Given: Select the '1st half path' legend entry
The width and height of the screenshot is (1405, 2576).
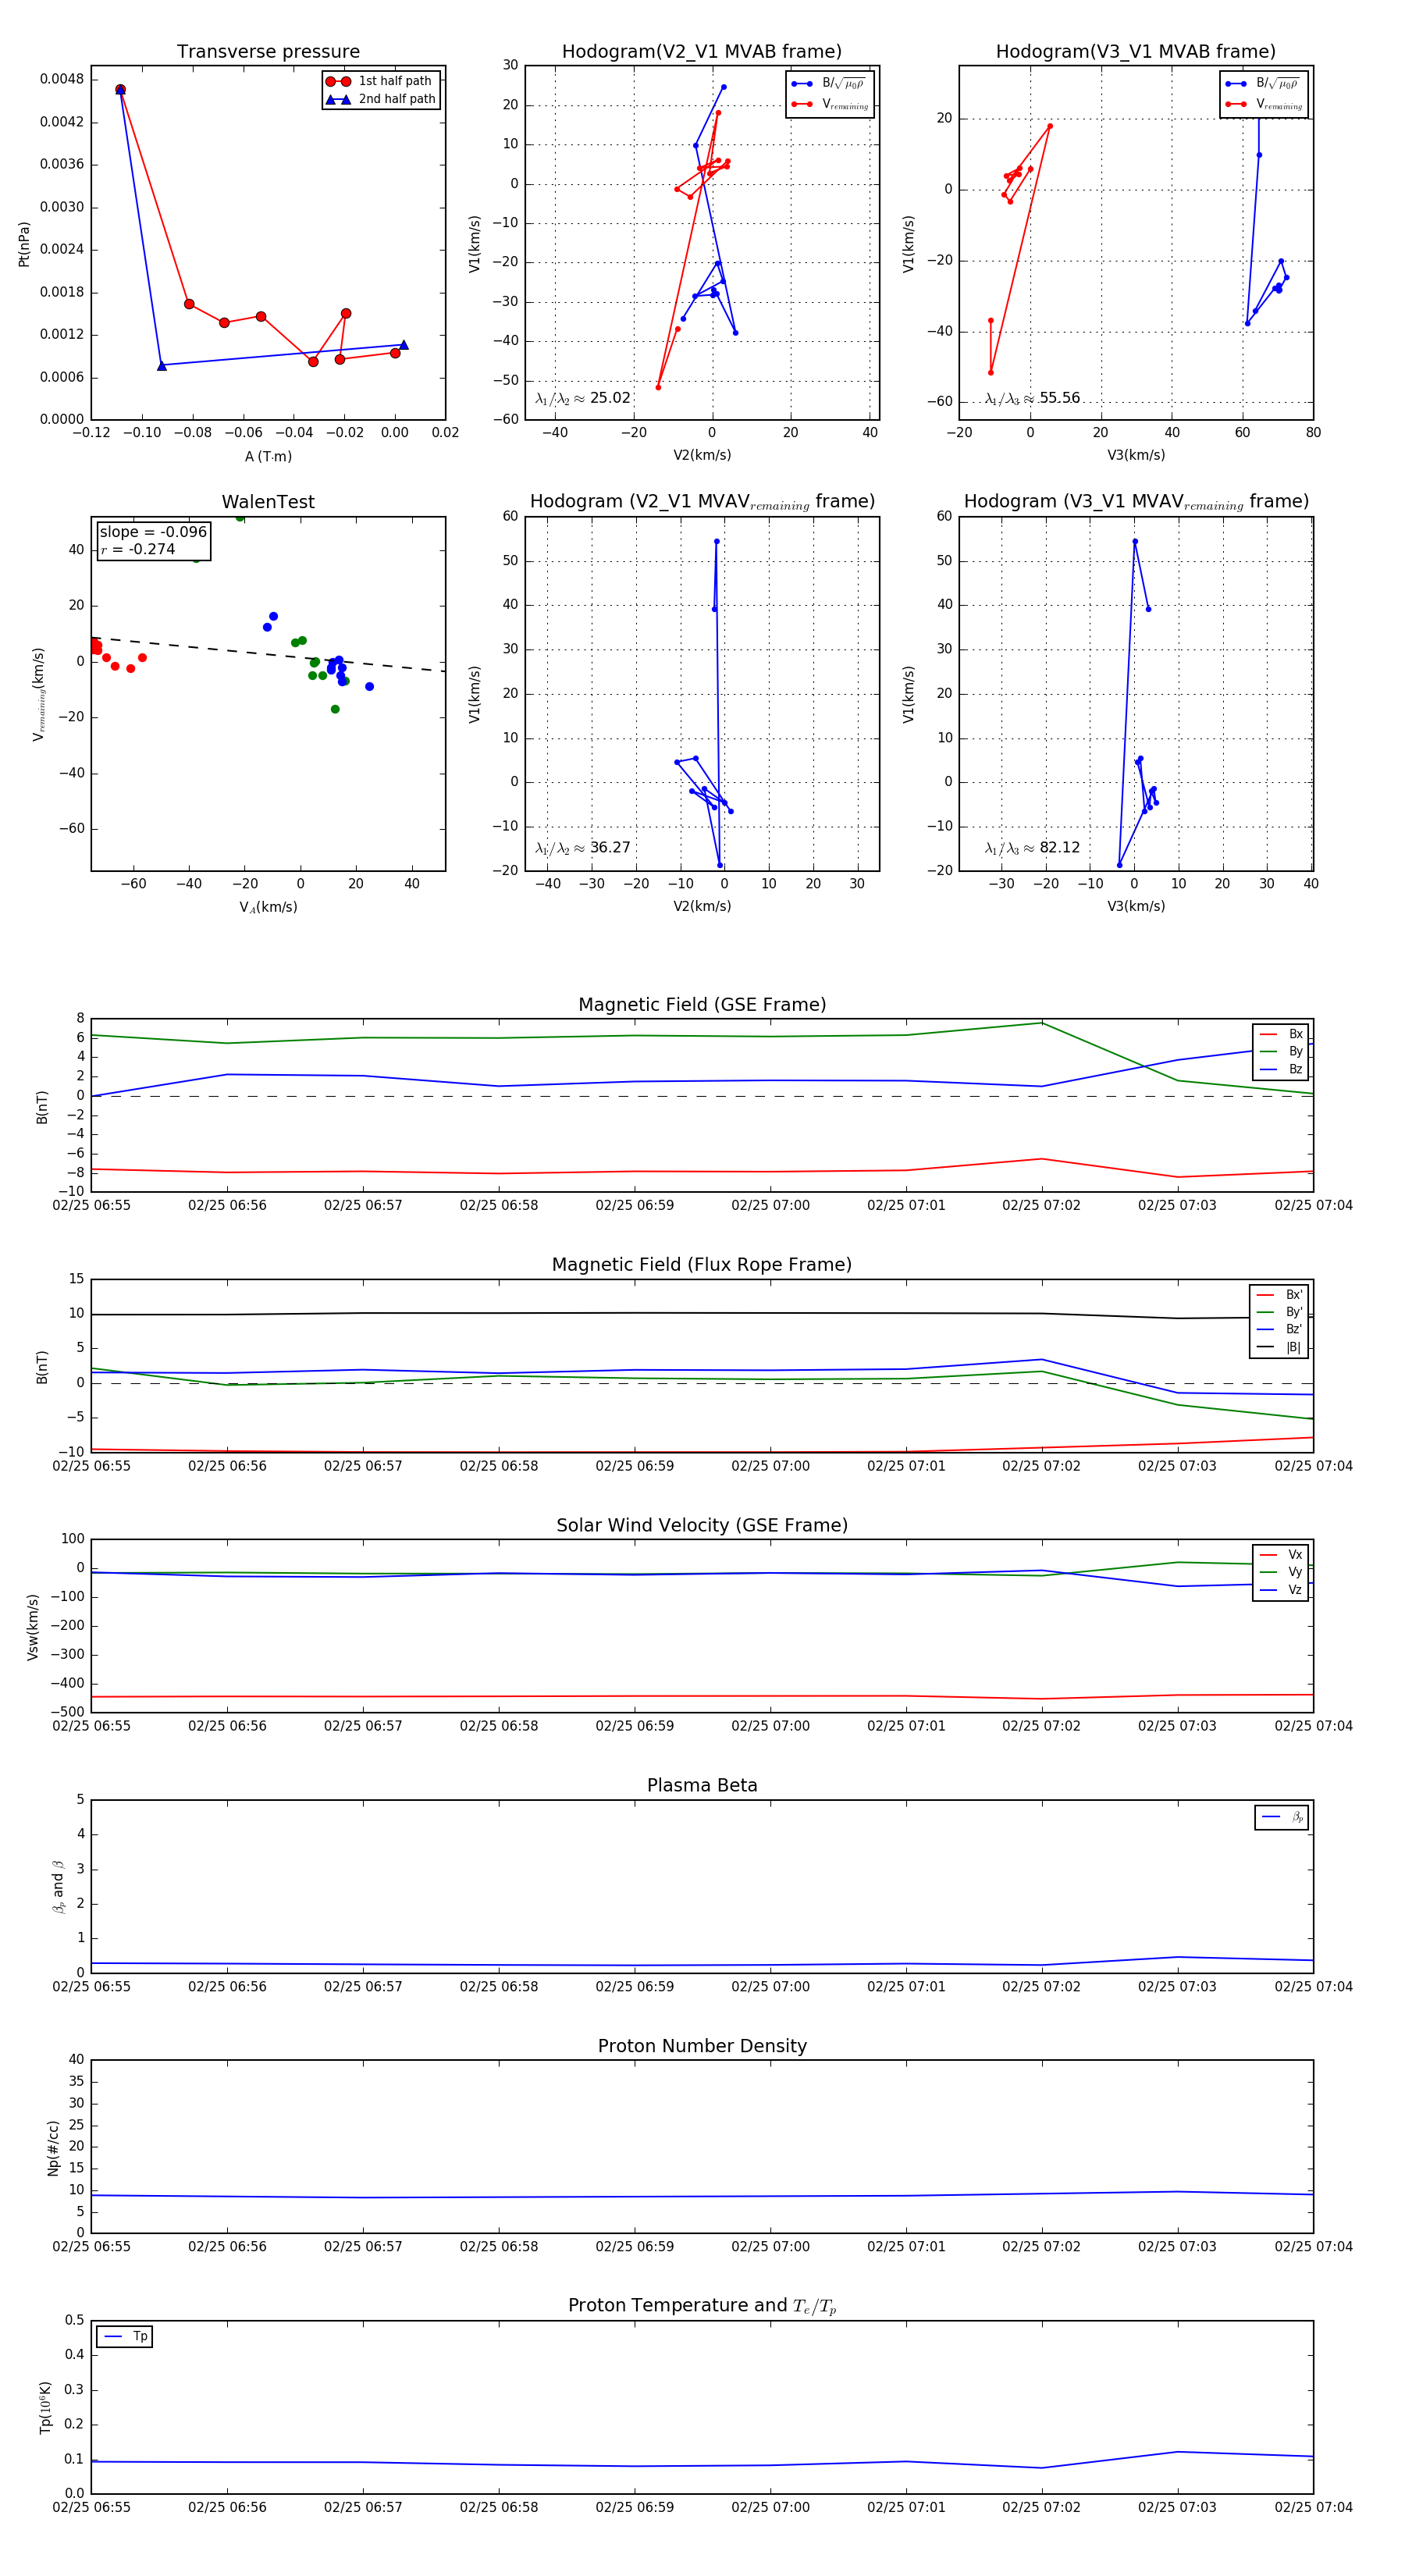Looking at the screenshot, I should pyautogui.click(x=380, y=81).
